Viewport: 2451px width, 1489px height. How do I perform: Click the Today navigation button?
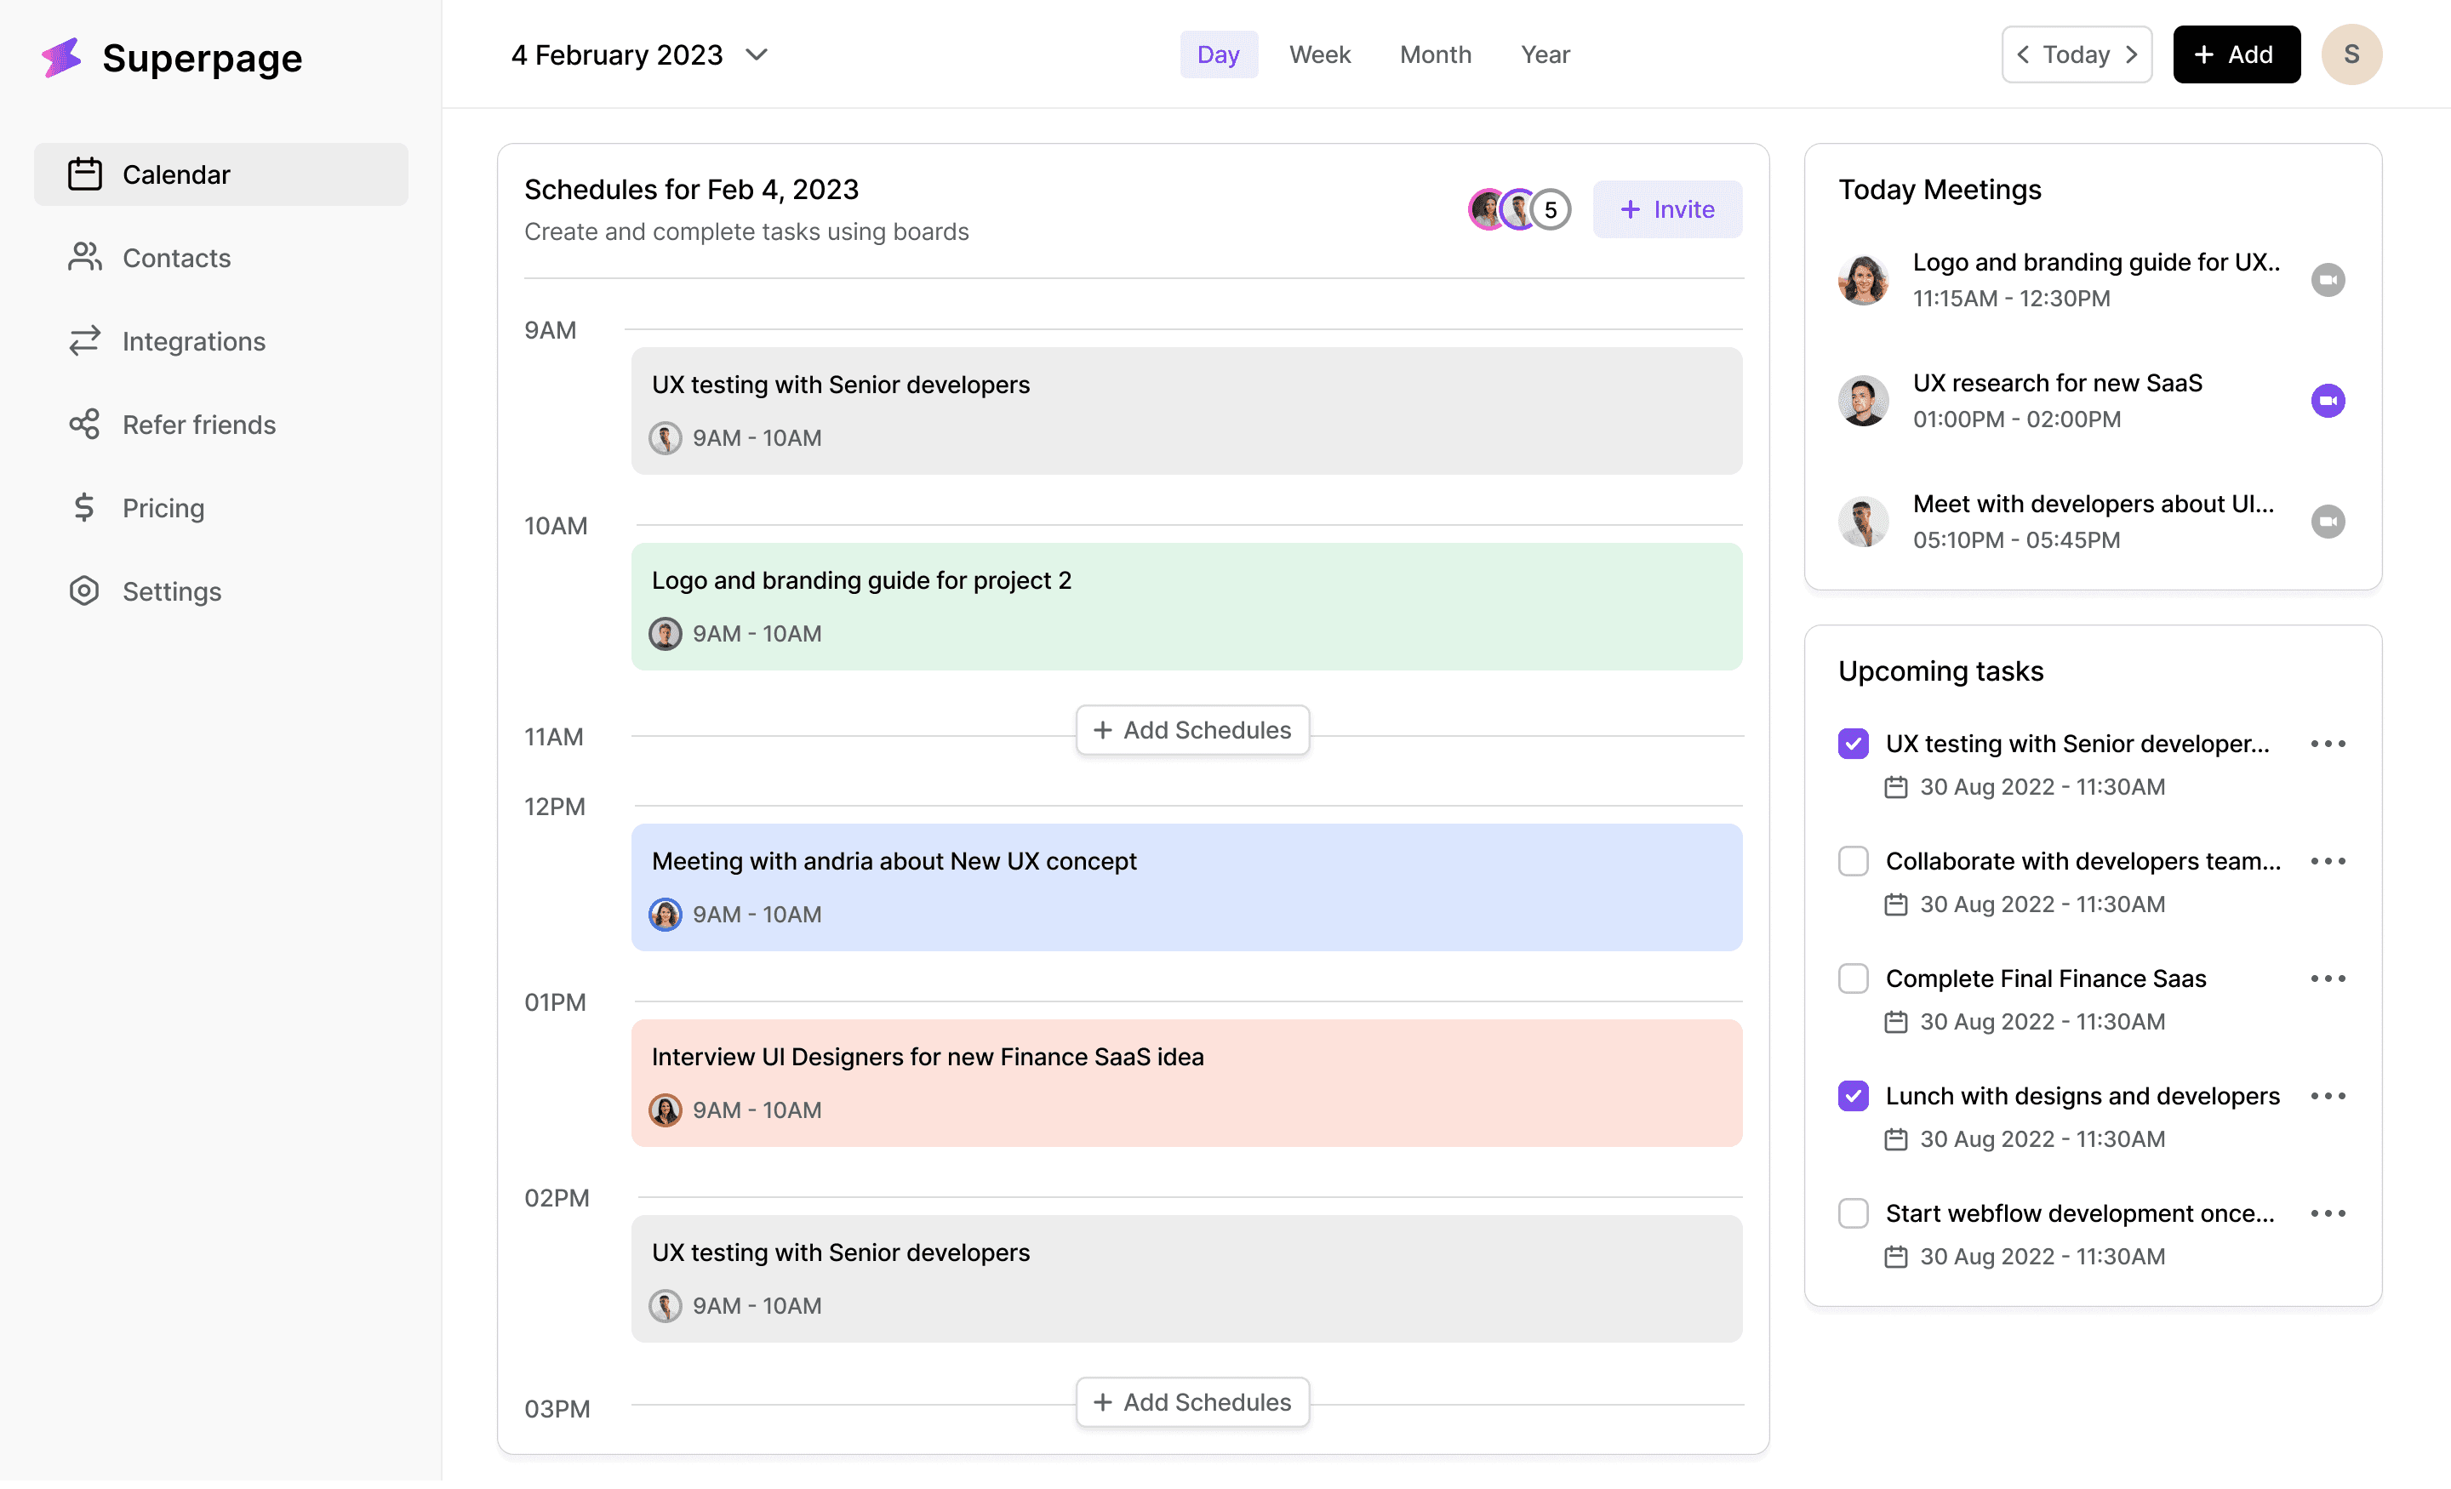tap(2078, 53)
